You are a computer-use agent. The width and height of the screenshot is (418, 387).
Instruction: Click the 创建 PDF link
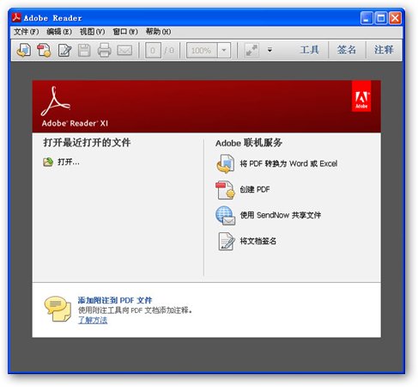[255, 189]
